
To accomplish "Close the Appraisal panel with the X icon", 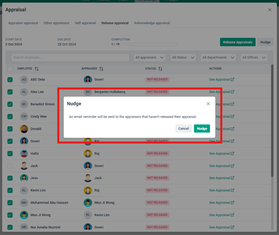I will click(270, 10).
